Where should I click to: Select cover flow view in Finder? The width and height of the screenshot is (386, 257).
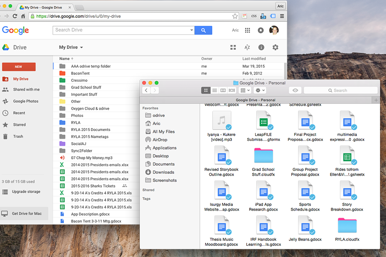(232, 90)
